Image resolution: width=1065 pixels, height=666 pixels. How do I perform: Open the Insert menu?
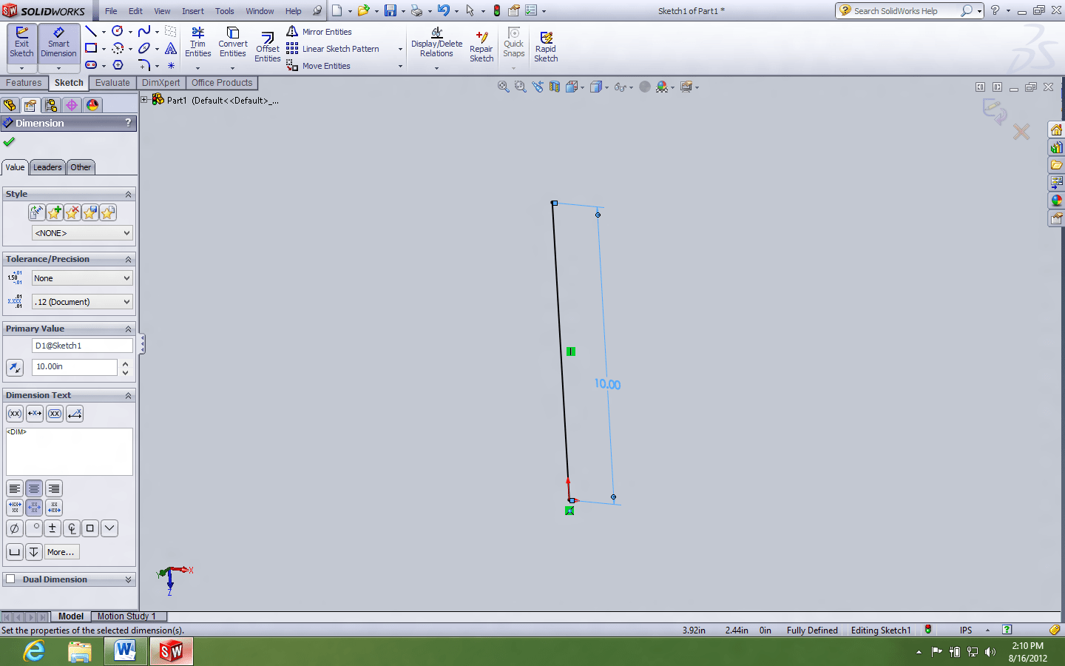click(x=192, y=11)
